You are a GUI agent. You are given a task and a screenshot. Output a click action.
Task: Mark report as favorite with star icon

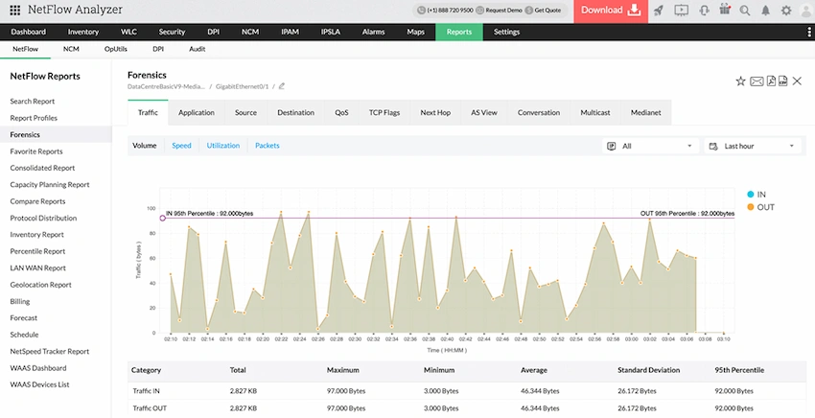point(740,81)
